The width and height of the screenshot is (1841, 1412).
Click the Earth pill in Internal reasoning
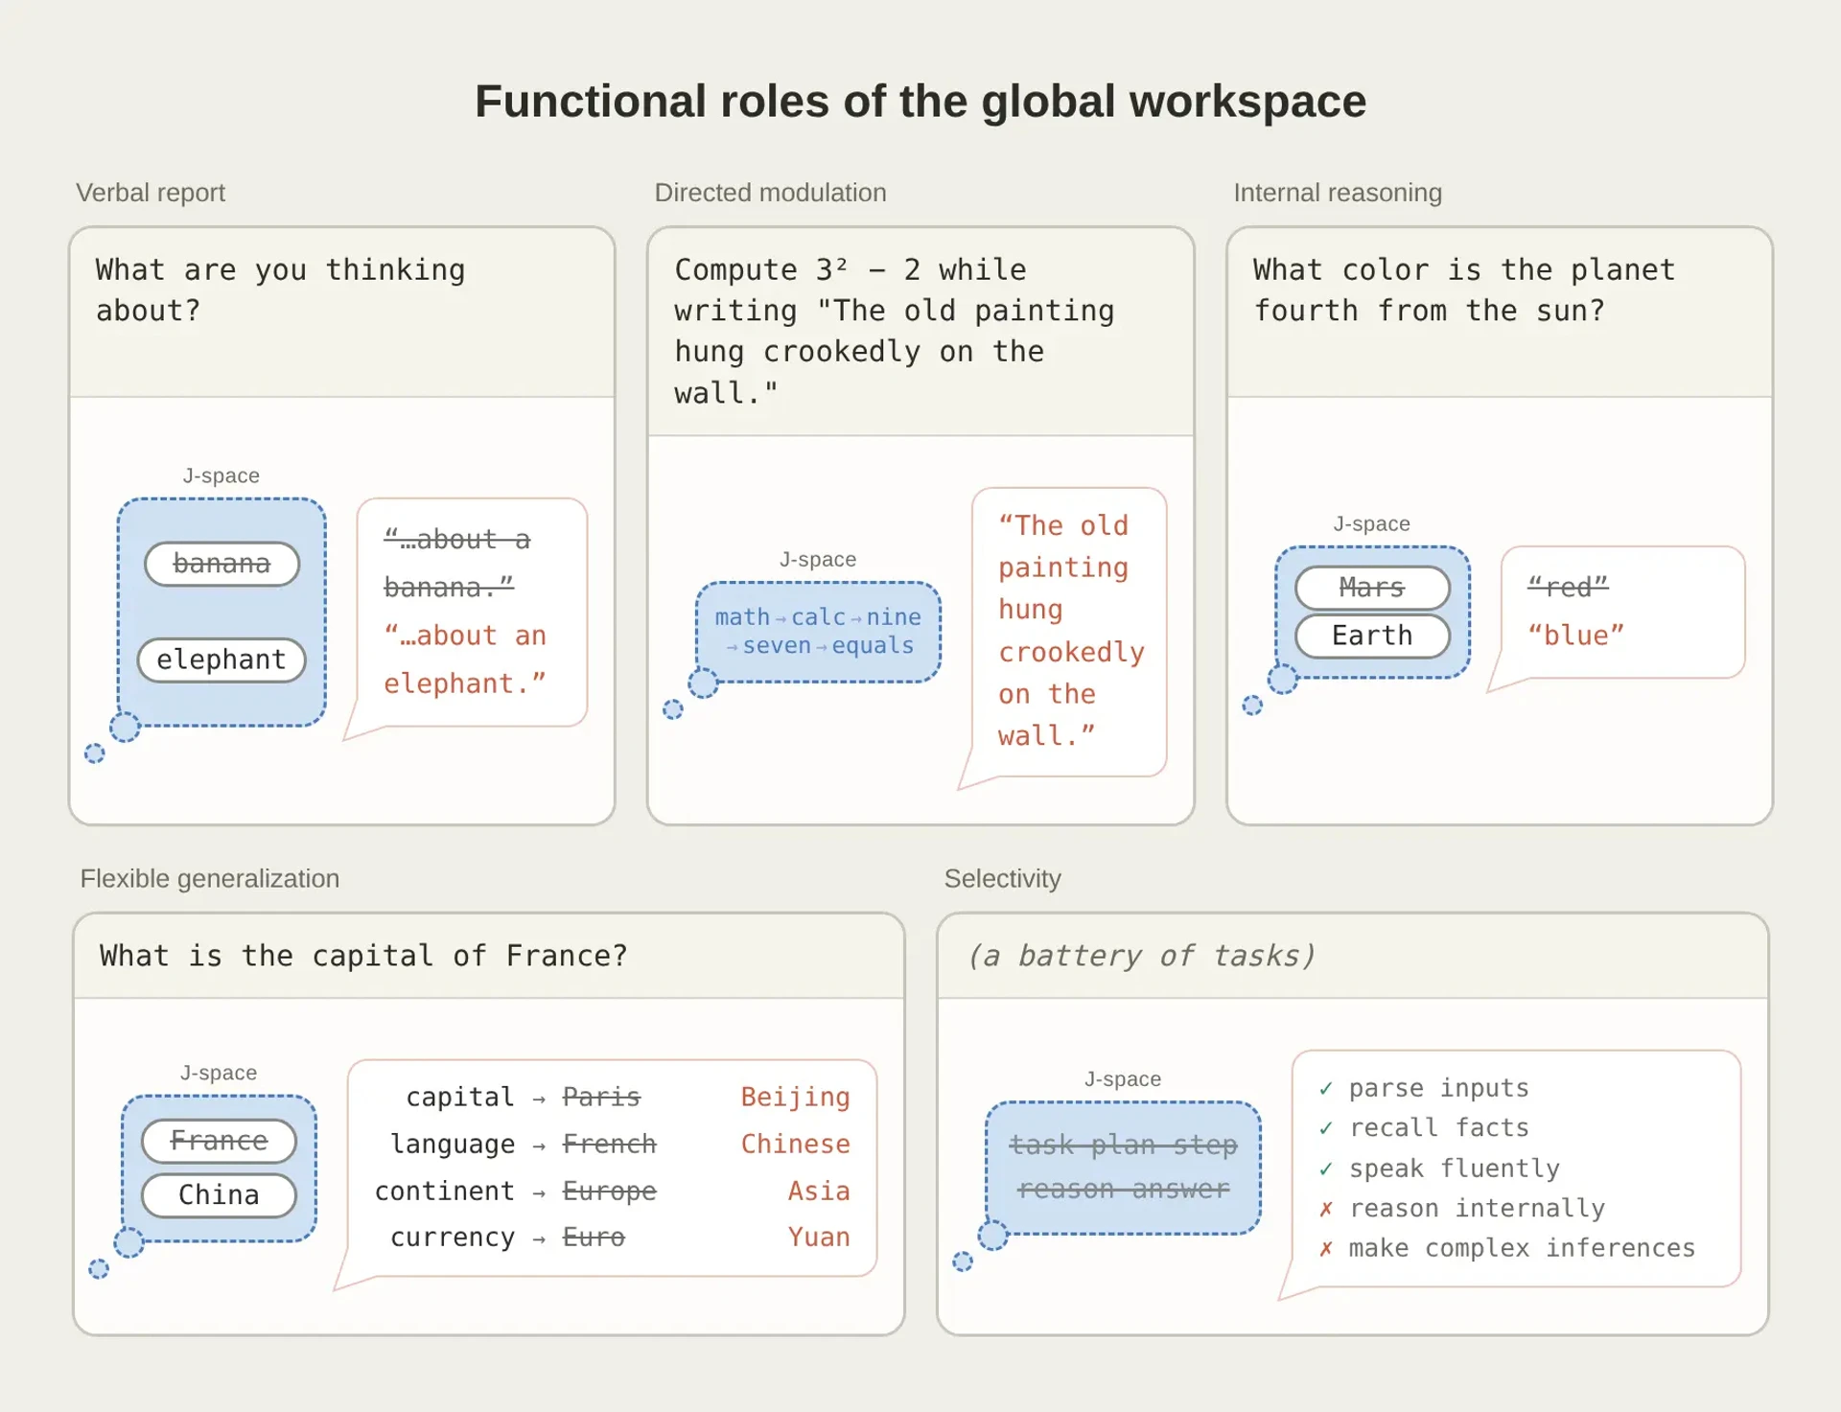(x=1372, y=636)
